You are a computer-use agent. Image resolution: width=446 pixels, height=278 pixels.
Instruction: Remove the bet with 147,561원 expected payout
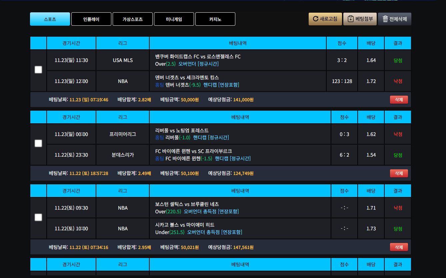click(399, 247)
